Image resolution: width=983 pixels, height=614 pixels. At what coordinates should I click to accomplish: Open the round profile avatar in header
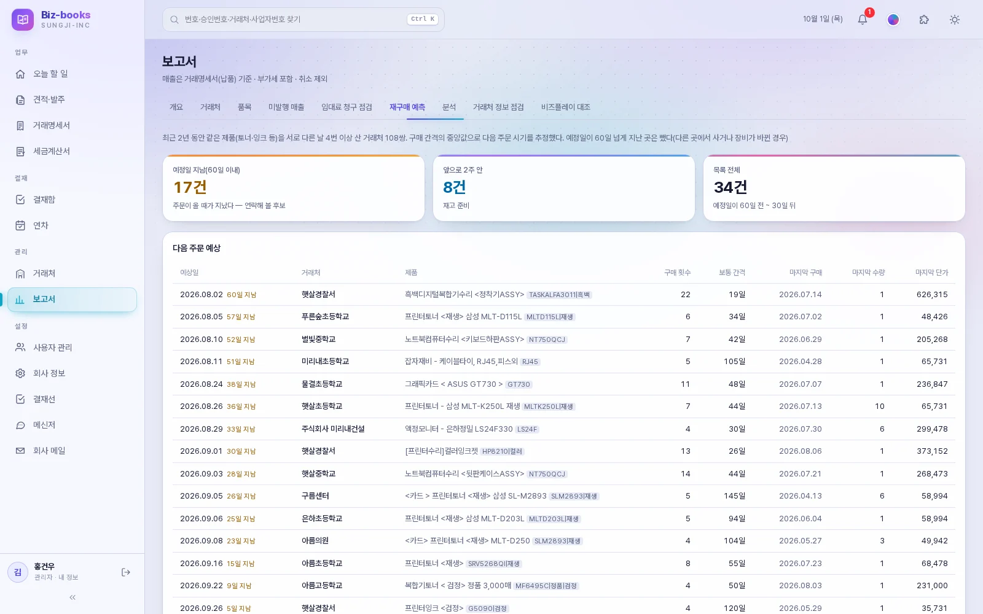coord(893,20)
